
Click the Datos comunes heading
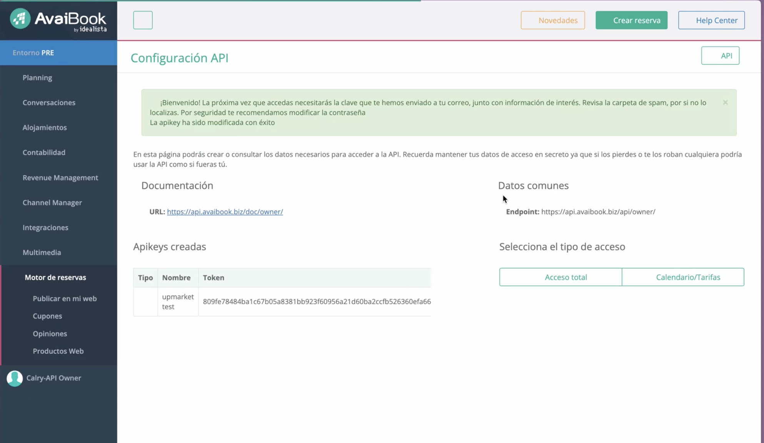533,185
